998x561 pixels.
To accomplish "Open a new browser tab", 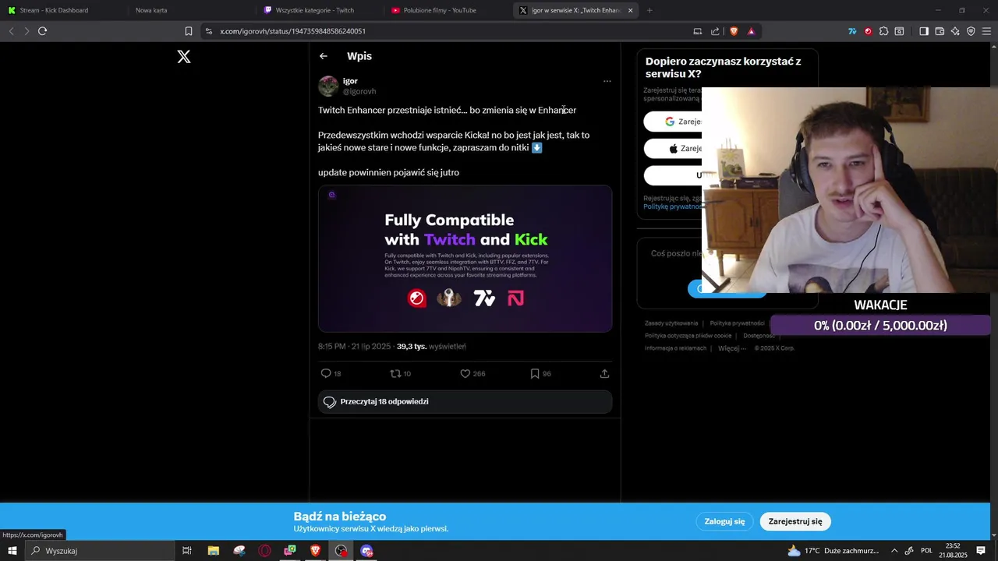I will point(649,10).
